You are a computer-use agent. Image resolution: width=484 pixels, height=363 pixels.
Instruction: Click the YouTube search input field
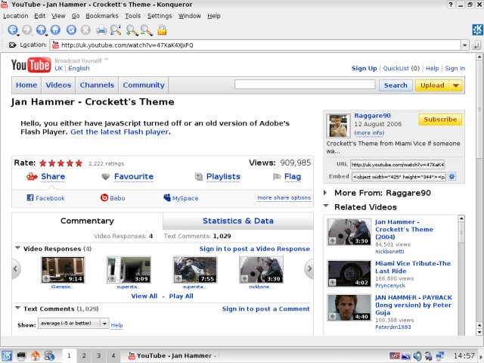tap(305, 85)
